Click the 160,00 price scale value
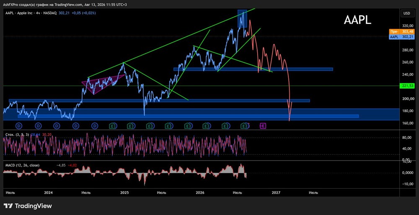This screenshot has width=419, height=215. coord(408,123)
